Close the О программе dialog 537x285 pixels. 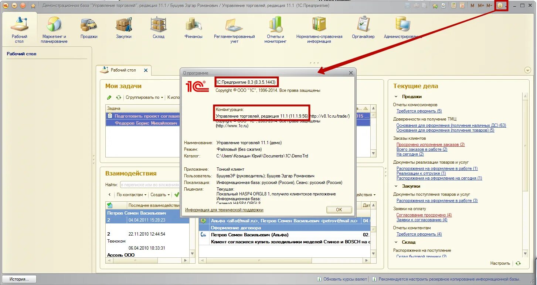point(351,73)
